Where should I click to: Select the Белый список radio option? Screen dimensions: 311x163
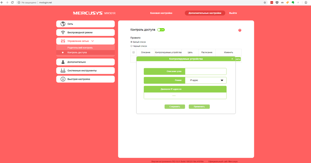tap(131, 42)
